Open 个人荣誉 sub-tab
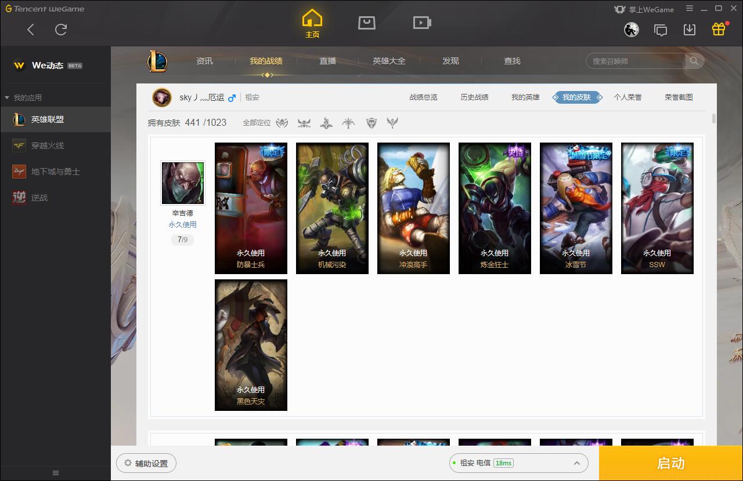The height and width of the screenshot is (481, 743). point(627,97)
